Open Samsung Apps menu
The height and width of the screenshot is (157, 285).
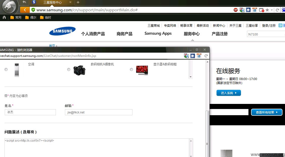pos(158,34)
